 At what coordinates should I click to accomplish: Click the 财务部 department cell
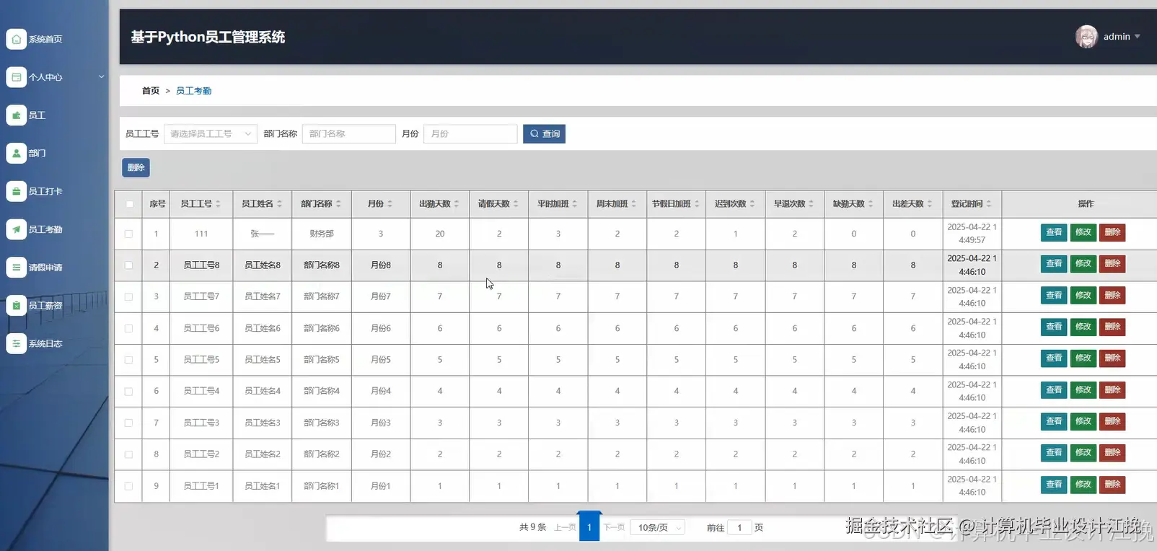click(322, 234)
